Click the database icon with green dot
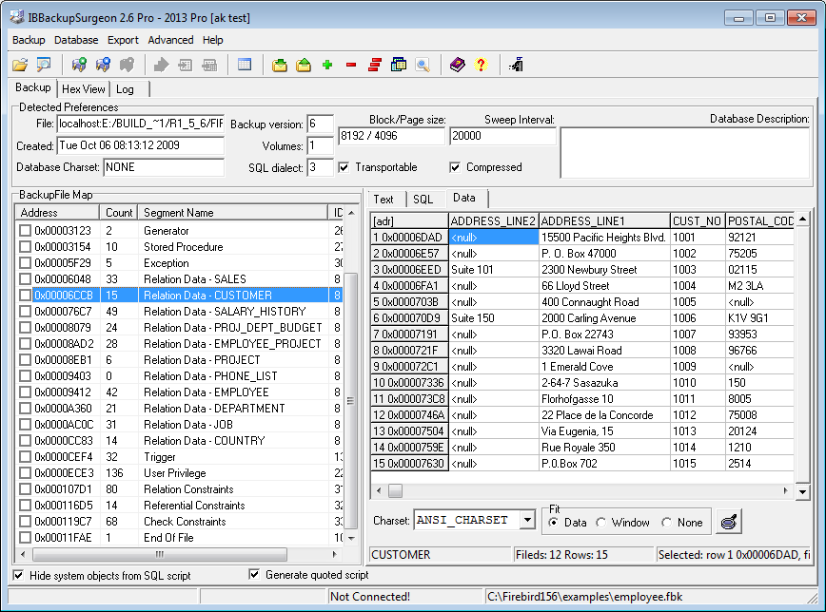Screen dimensions: 826x612 (x=79, y=66)
